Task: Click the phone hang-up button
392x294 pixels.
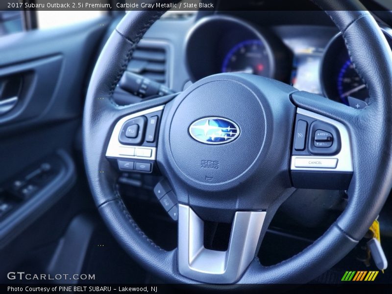Action: point(143,167)
